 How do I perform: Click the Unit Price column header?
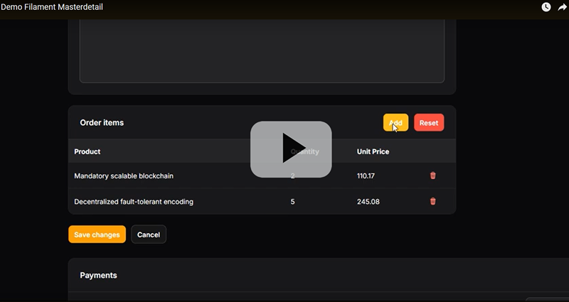pos(373,151)
